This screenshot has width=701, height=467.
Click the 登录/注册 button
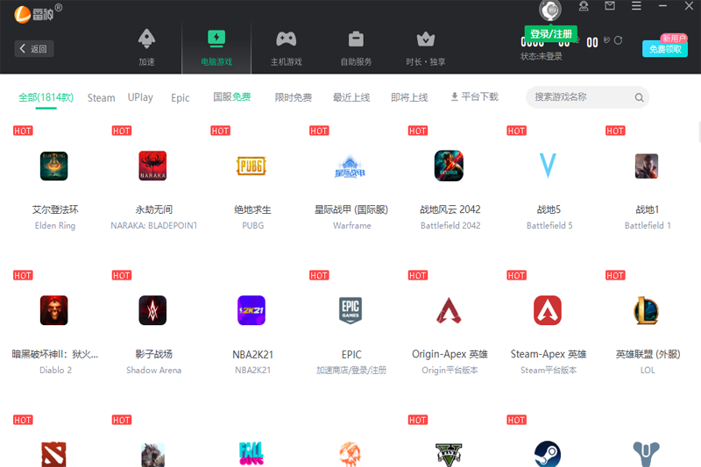pos(551,34)
